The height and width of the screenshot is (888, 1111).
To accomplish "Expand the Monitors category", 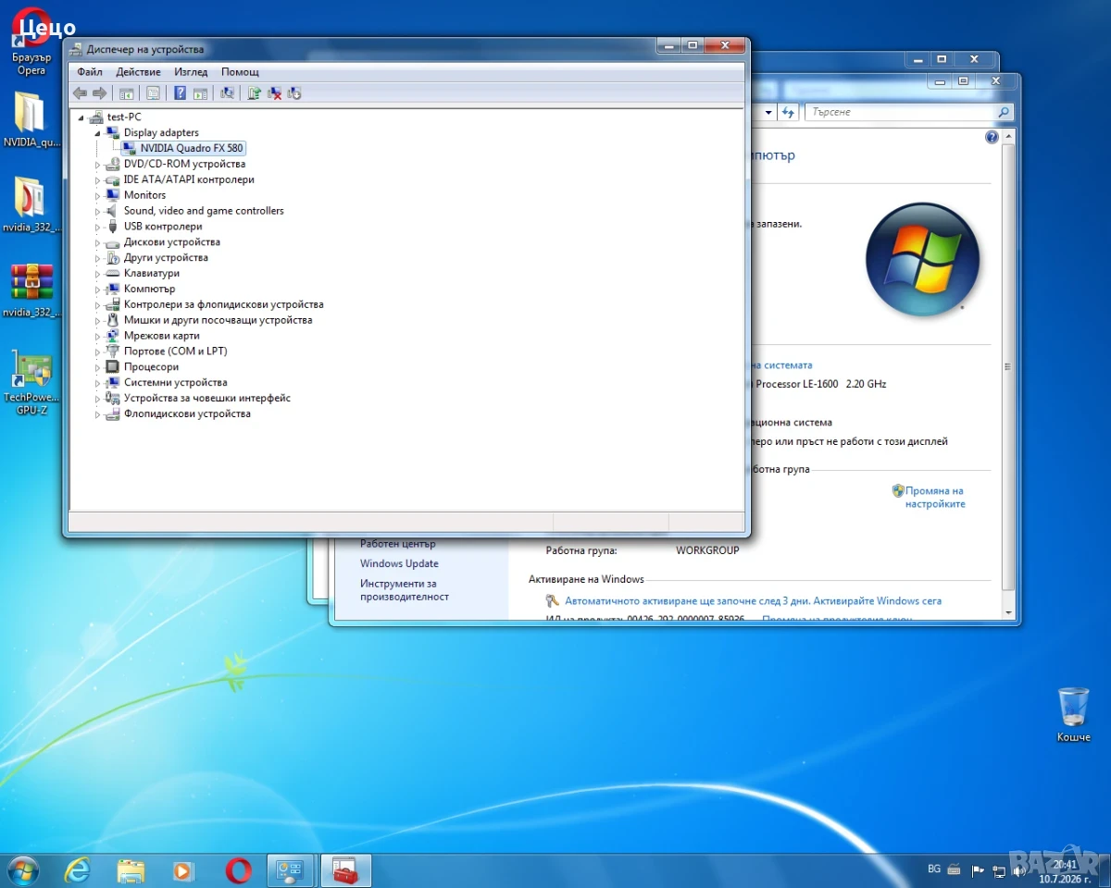I will 98,196.
